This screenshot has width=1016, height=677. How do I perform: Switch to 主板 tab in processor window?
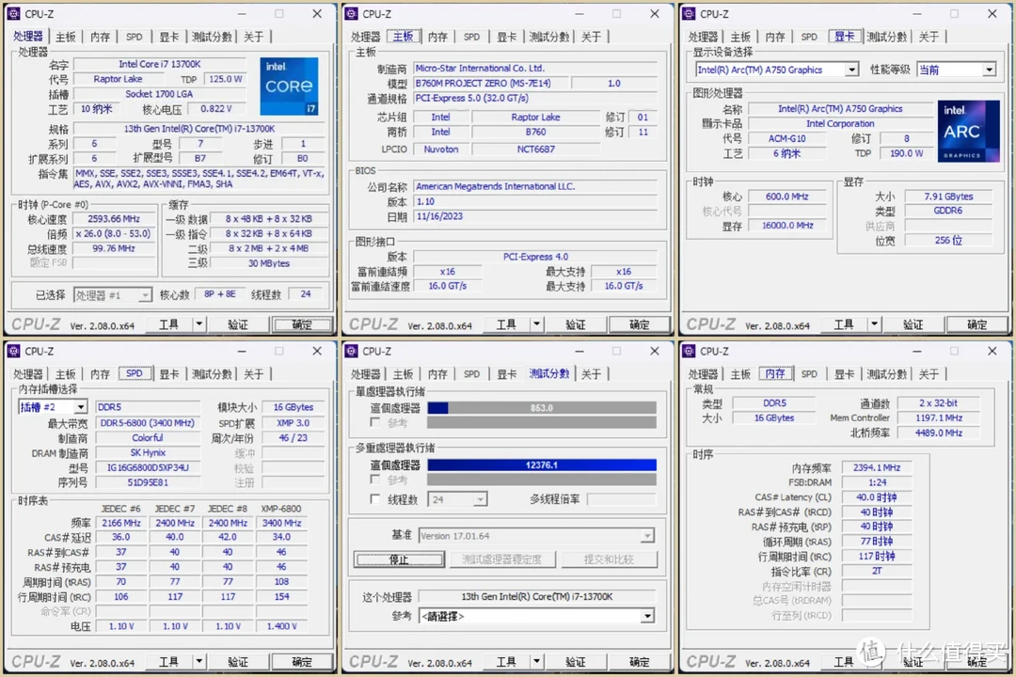pos(66,37)
